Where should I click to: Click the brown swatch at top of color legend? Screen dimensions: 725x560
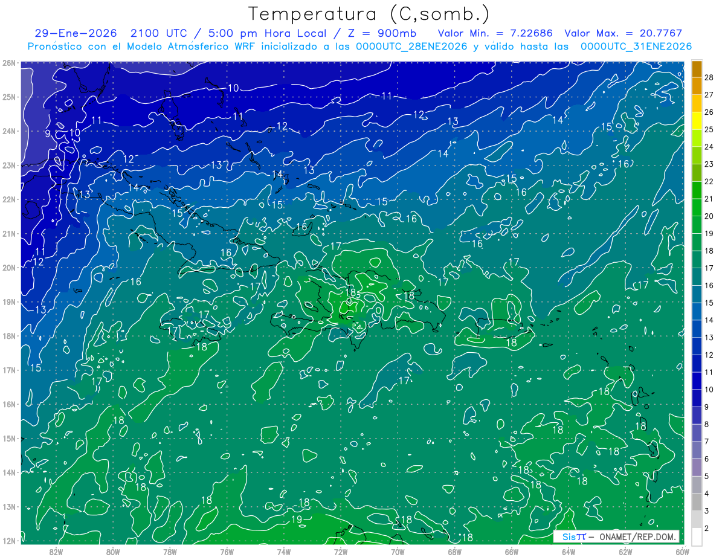[697, 69]
